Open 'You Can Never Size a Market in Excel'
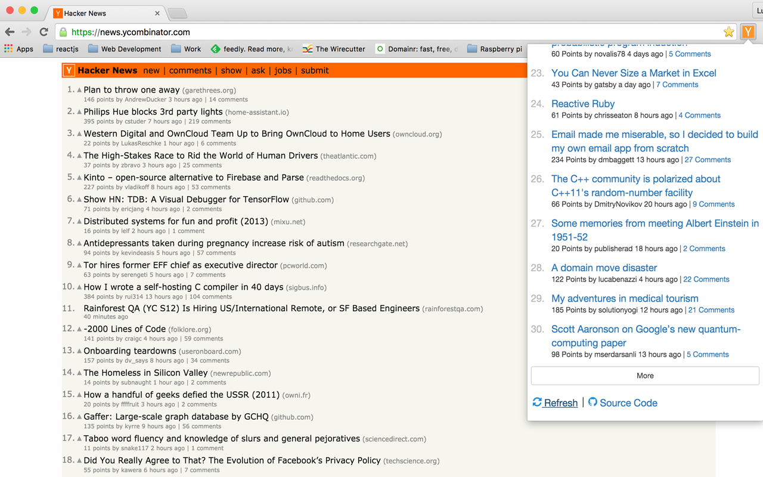This screenshot has height=477, width=763. [x=634, y=73]
